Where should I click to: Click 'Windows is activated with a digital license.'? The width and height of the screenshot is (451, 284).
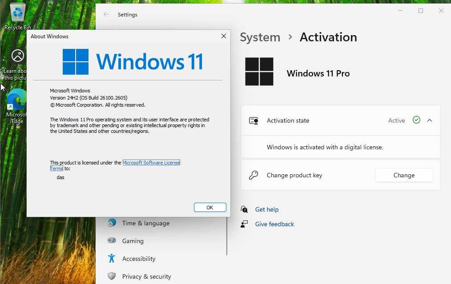pyautogui.click(x=325, y=147)
